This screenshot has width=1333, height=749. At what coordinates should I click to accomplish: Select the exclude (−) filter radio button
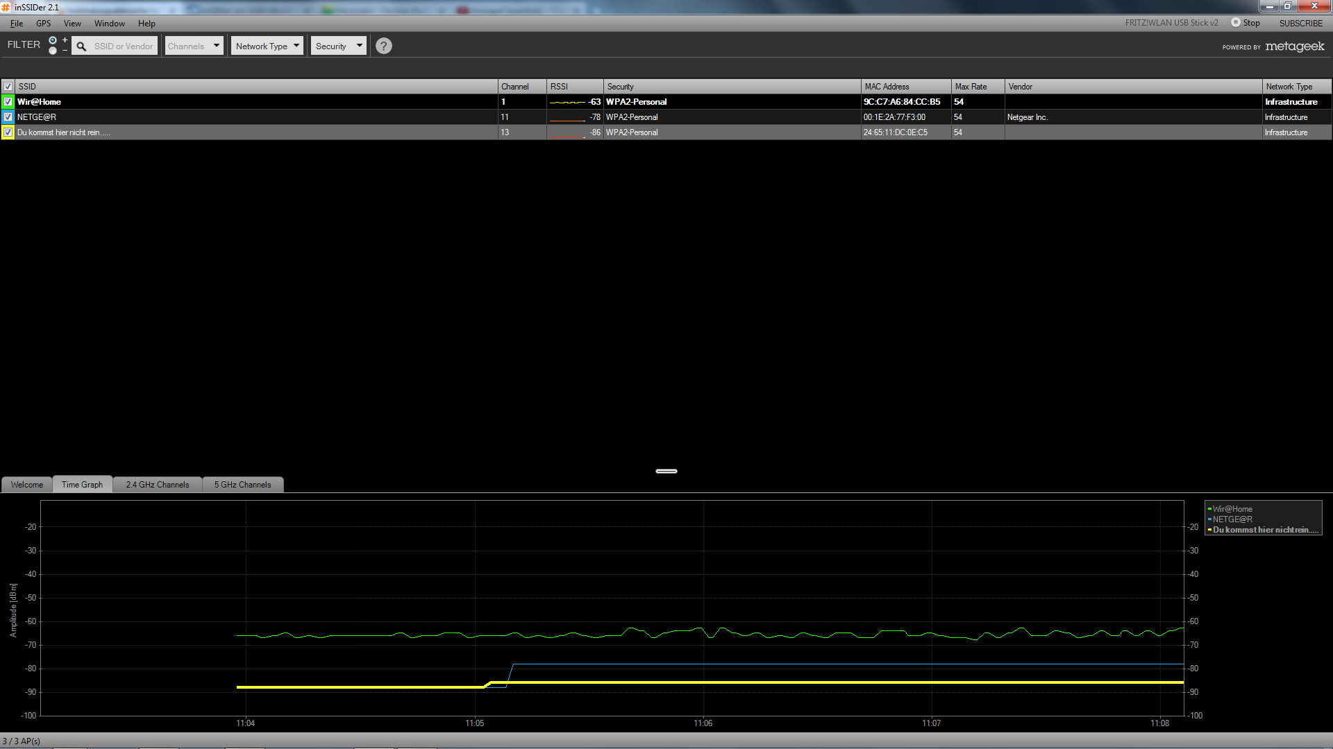[x=53, y=51]
